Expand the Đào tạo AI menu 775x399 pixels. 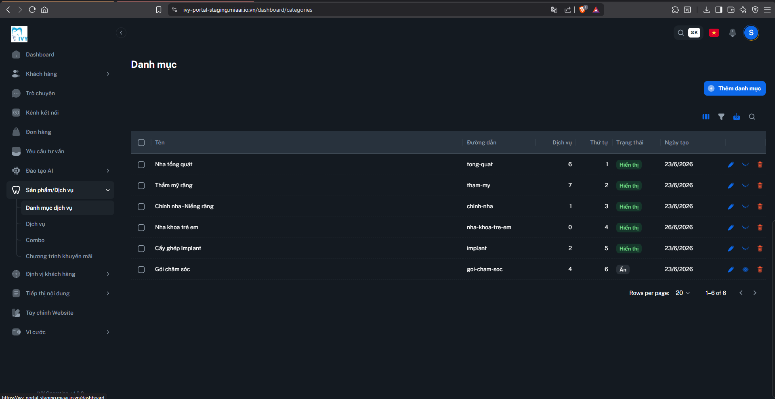(x=60, y=171)
